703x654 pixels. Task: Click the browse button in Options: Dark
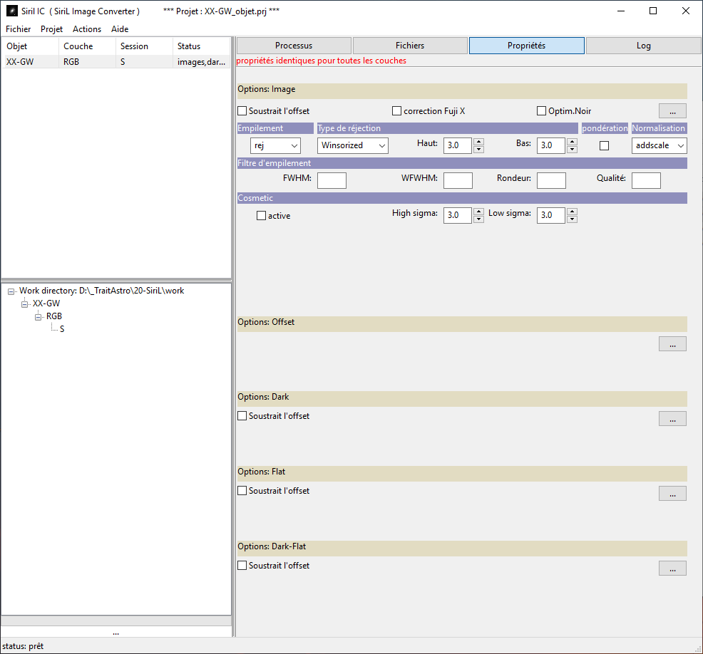tap(672, 418)
